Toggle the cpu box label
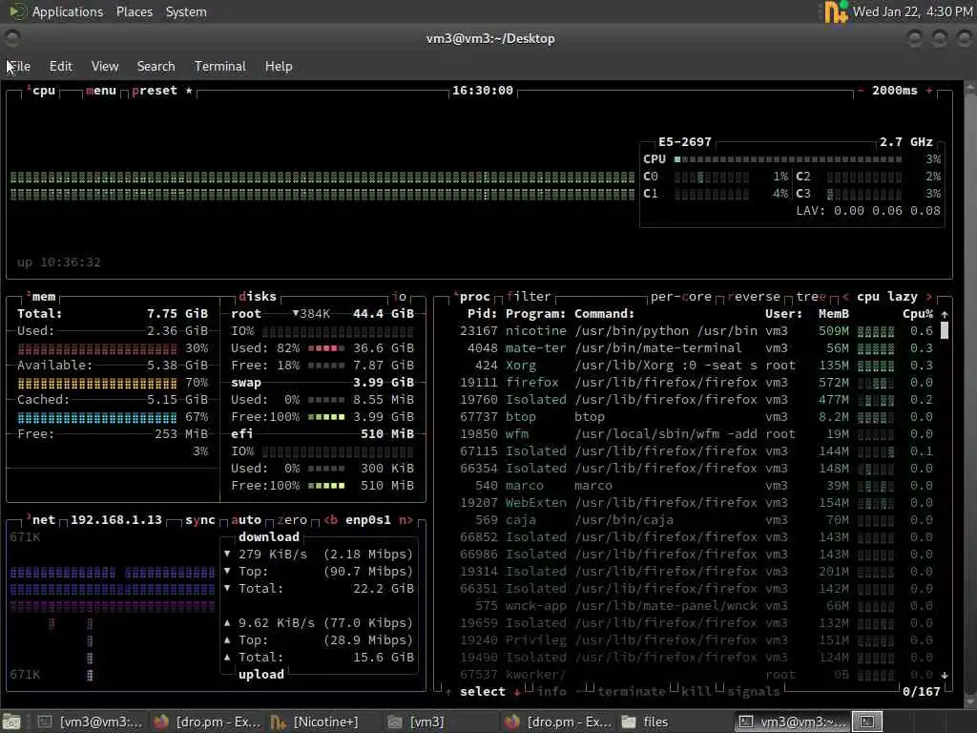 click(x=43, y=91)
